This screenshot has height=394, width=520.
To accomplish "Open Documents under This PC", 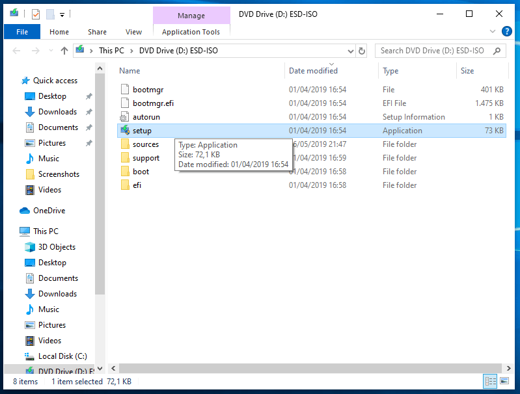I will [x=58, y=278].
